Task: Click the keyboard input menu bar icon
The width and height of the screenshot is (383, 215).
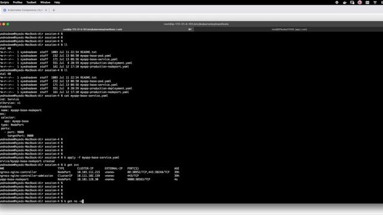Action: (367, 2)
